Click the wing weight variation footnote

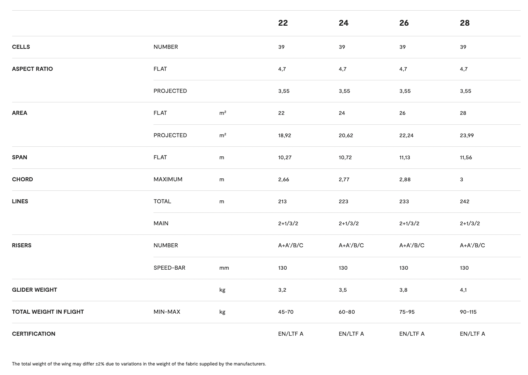tap(139, 364)
